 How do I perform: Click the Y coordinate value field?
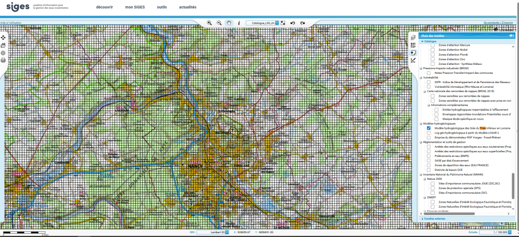267,232
